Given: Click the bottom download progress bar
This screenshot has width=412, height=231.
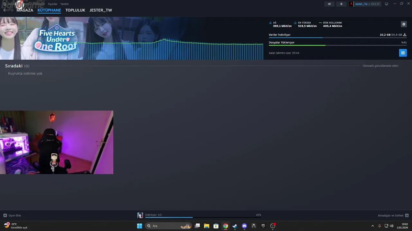Looking at the screenshot, I should click(x=203, y=218).
